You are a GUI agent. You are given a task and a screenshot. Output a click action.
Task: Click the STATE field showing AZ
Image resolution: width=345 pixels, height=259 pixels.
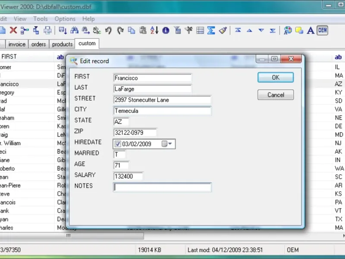pyautogui.click(x=121, y=122)
